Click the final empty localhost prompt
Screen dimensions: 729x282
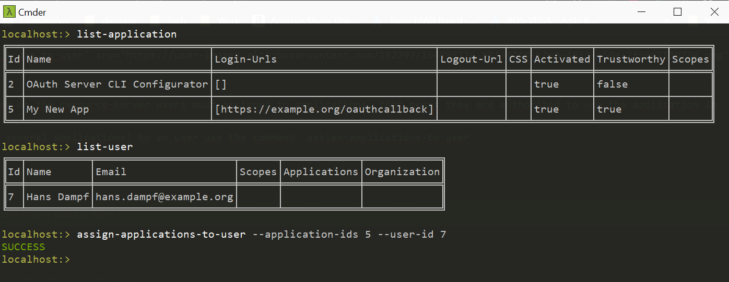(36, 260)
